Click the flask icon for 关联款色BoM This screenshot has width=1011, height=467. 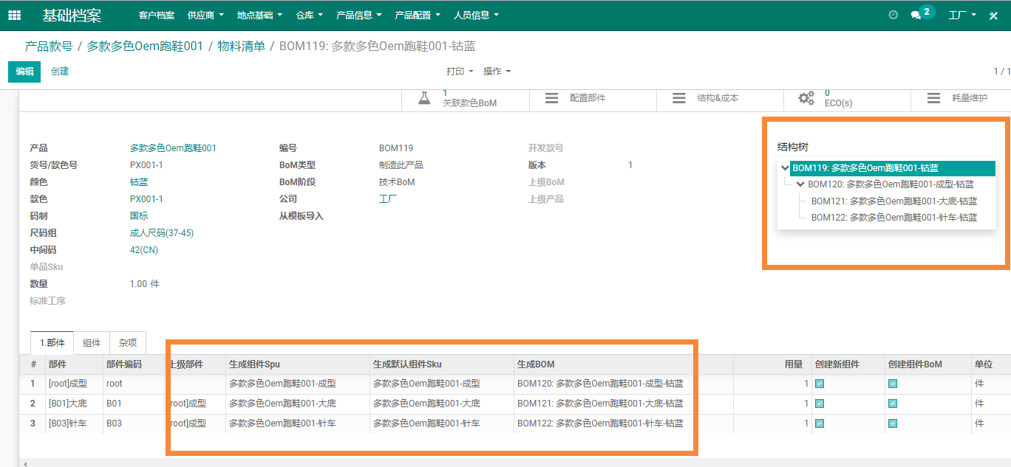click(x=424, y=98)
